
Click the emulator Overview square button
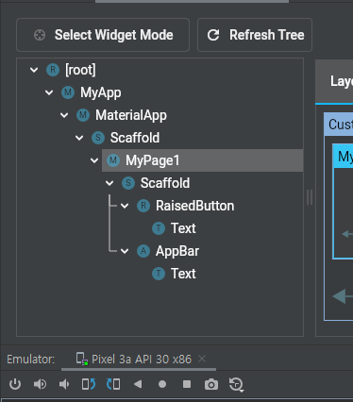click(187, 384)
